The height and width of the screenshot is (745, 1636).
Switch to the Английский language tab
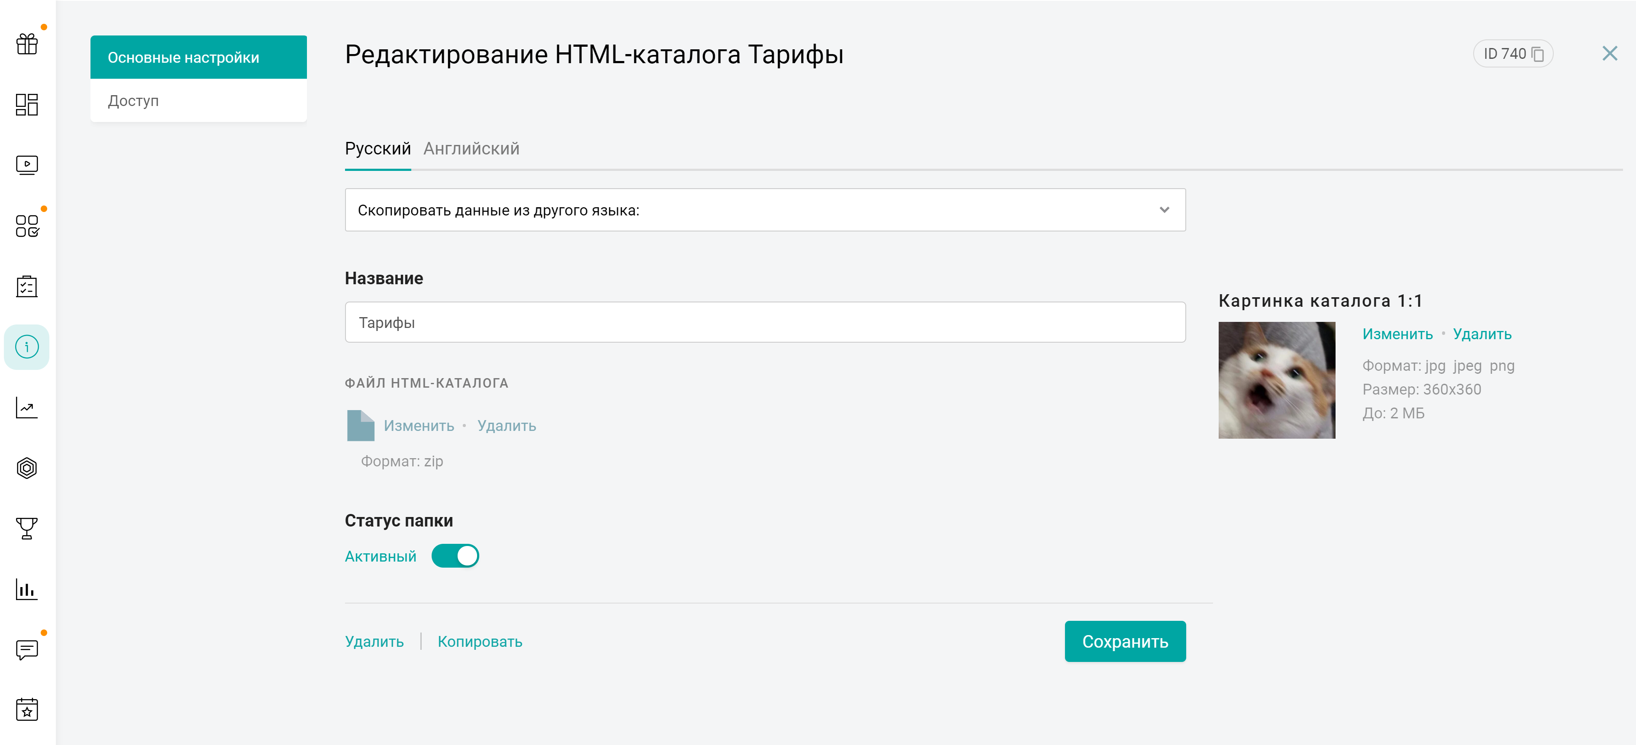pos(471,148)
